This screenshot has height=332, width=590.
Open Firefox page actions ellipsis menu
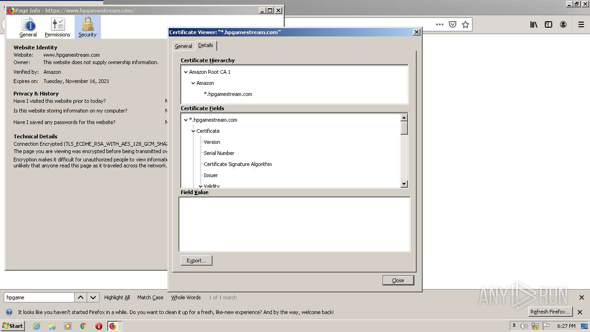click(x=440, y=24)
